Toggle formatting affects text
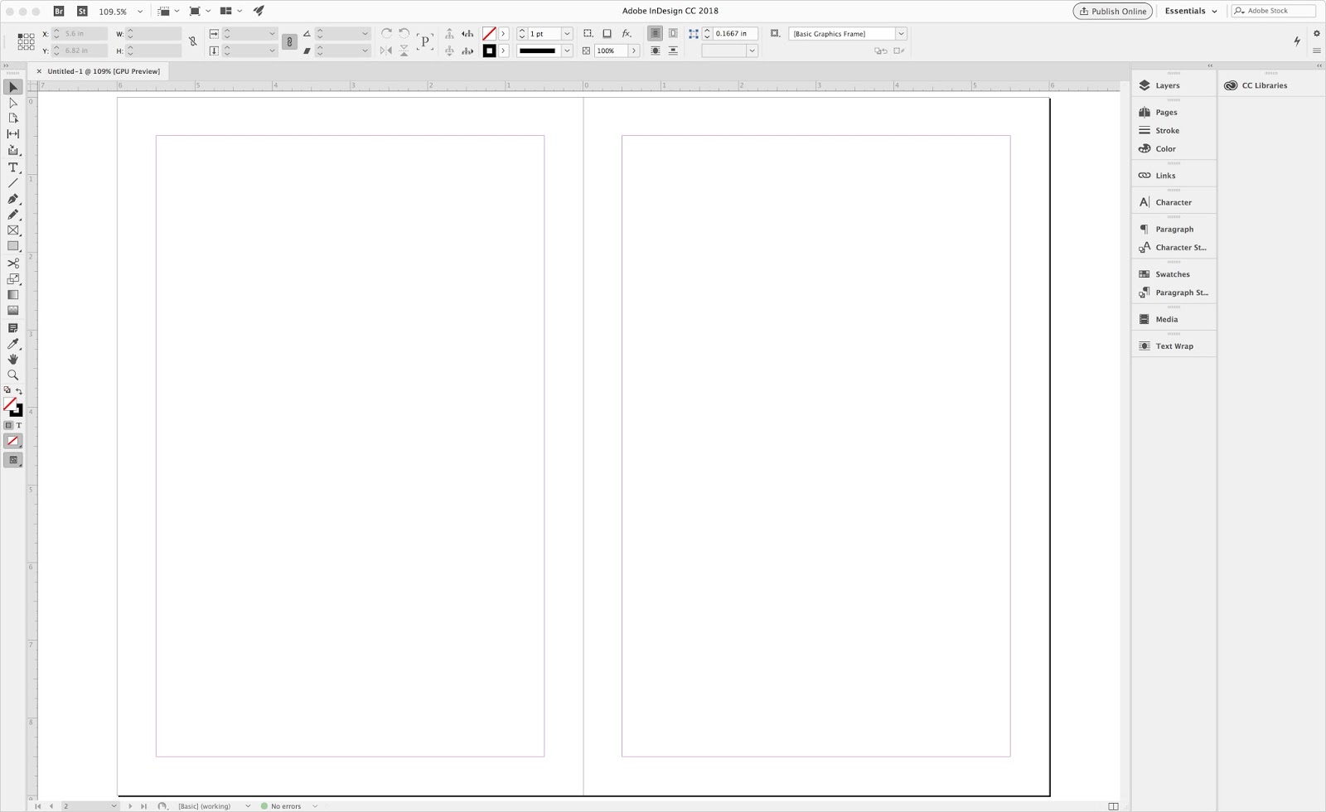Viewport: 1326px width, 812px height. (19, 425)
